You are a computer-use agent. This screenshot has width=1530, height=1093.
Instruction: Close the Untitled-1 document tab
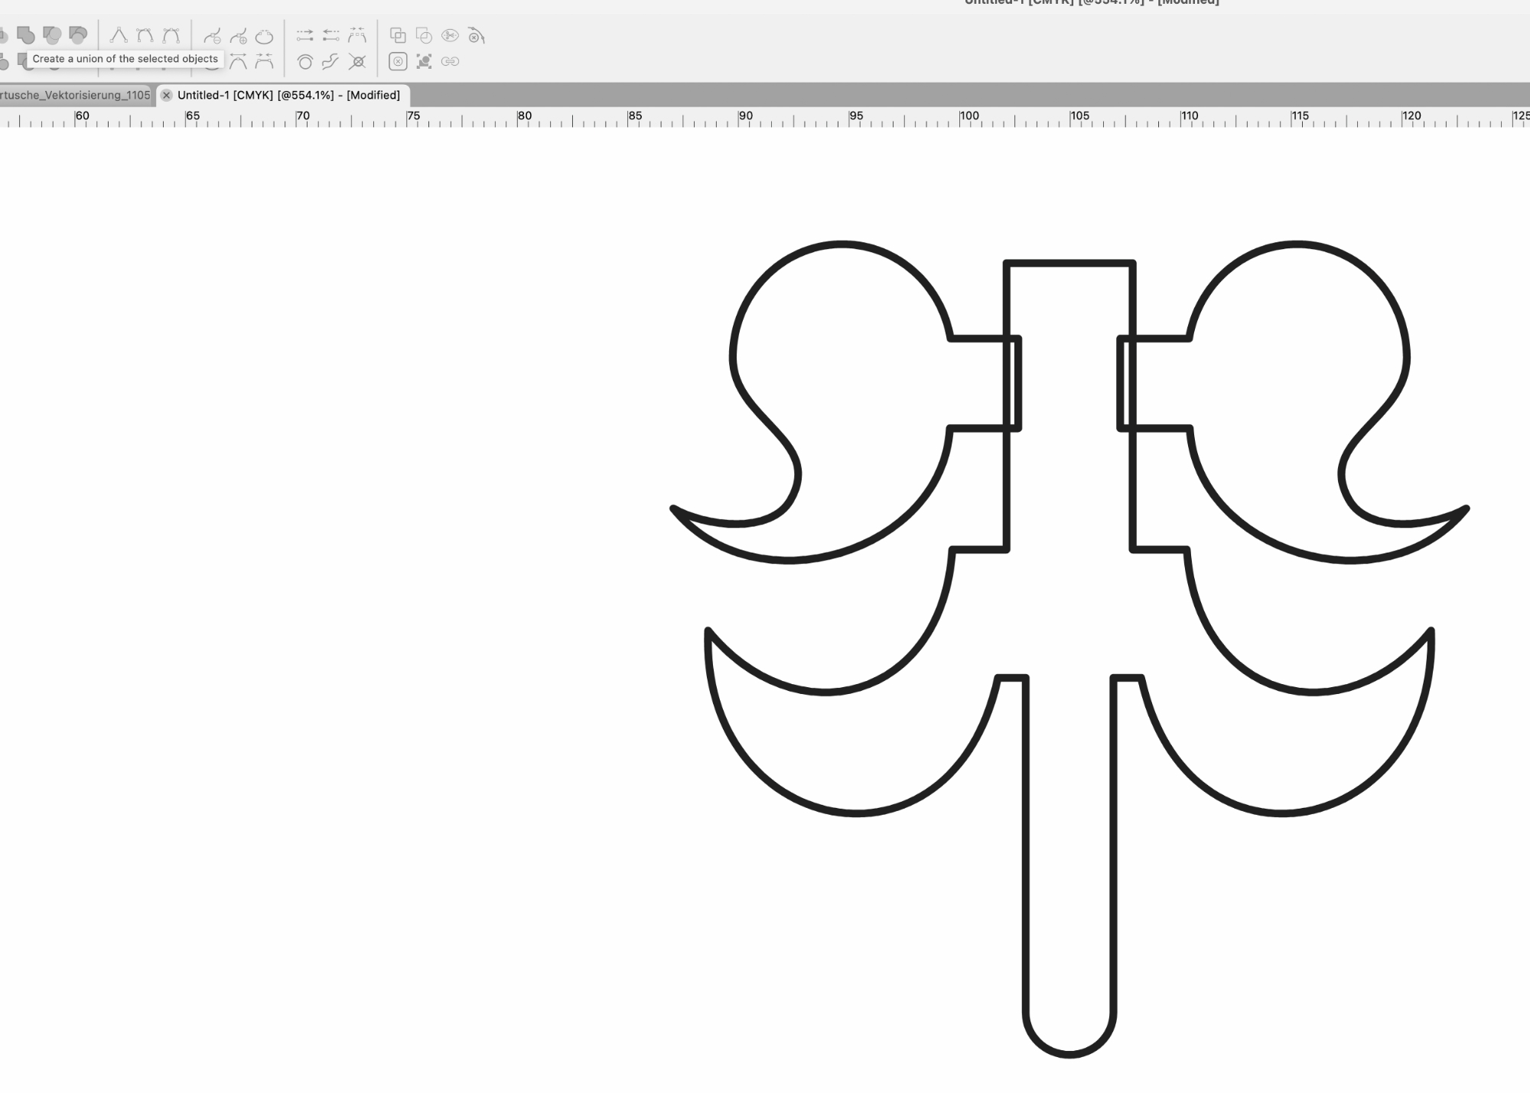166,95
